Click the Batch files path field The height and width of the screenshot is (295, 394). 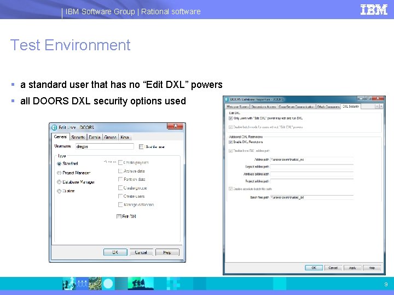311,197
